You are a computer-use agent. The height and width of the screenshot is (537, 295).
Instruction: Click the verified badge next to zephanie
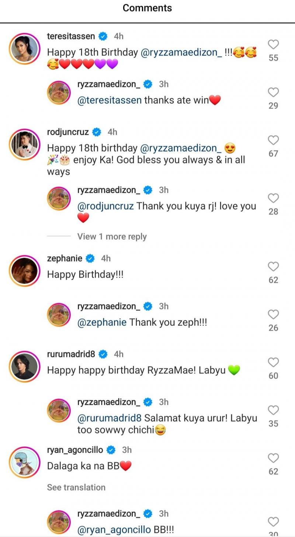(x=89, y=258)
